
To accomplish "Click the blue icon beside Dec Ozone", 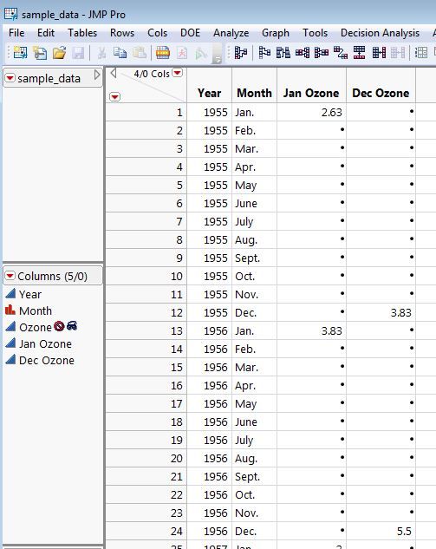I will pos(10,360).
